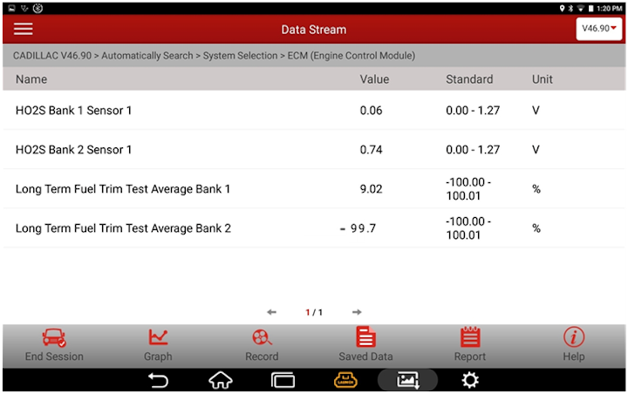Click the Name column header
The height and width of the screenshot is (394, 628).
tap(31, 79)
